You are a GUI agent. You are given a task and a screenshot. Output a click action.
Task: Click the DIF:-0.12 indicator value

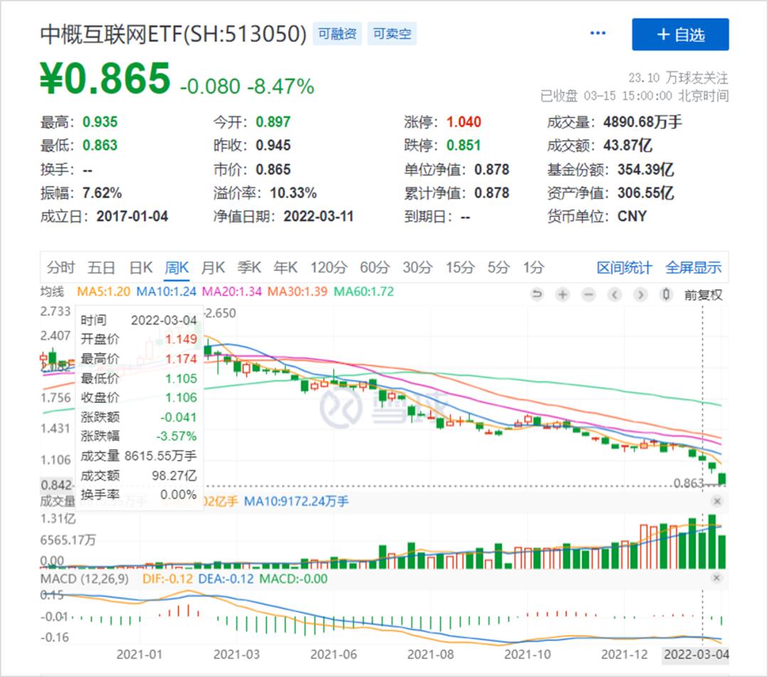pos(168,579)
